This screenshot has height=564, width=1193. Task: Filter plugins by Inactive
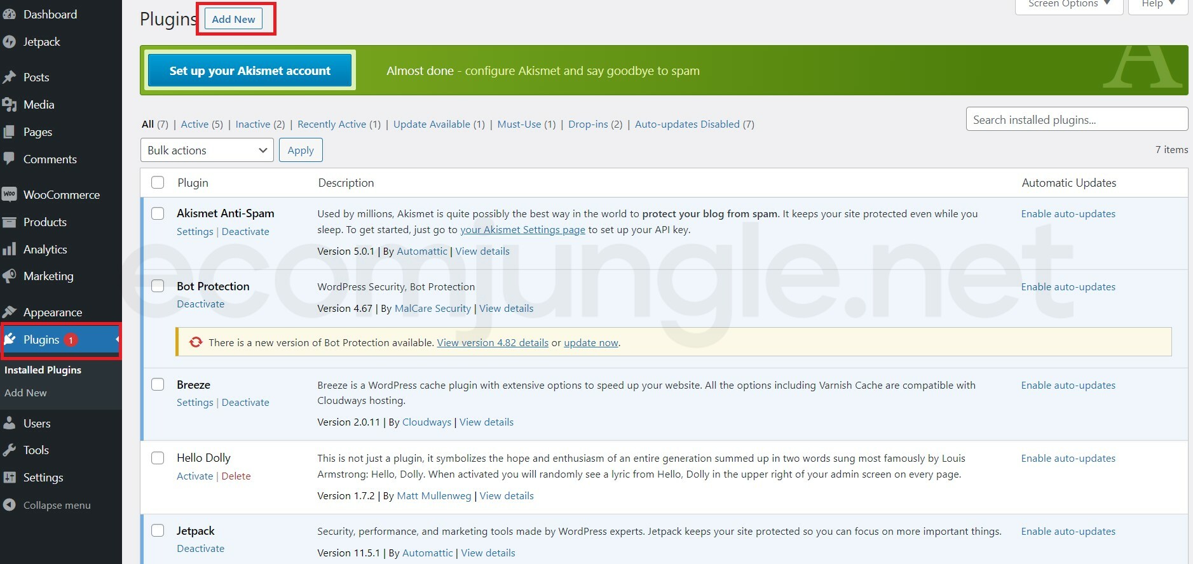click(x=252, y=124)
